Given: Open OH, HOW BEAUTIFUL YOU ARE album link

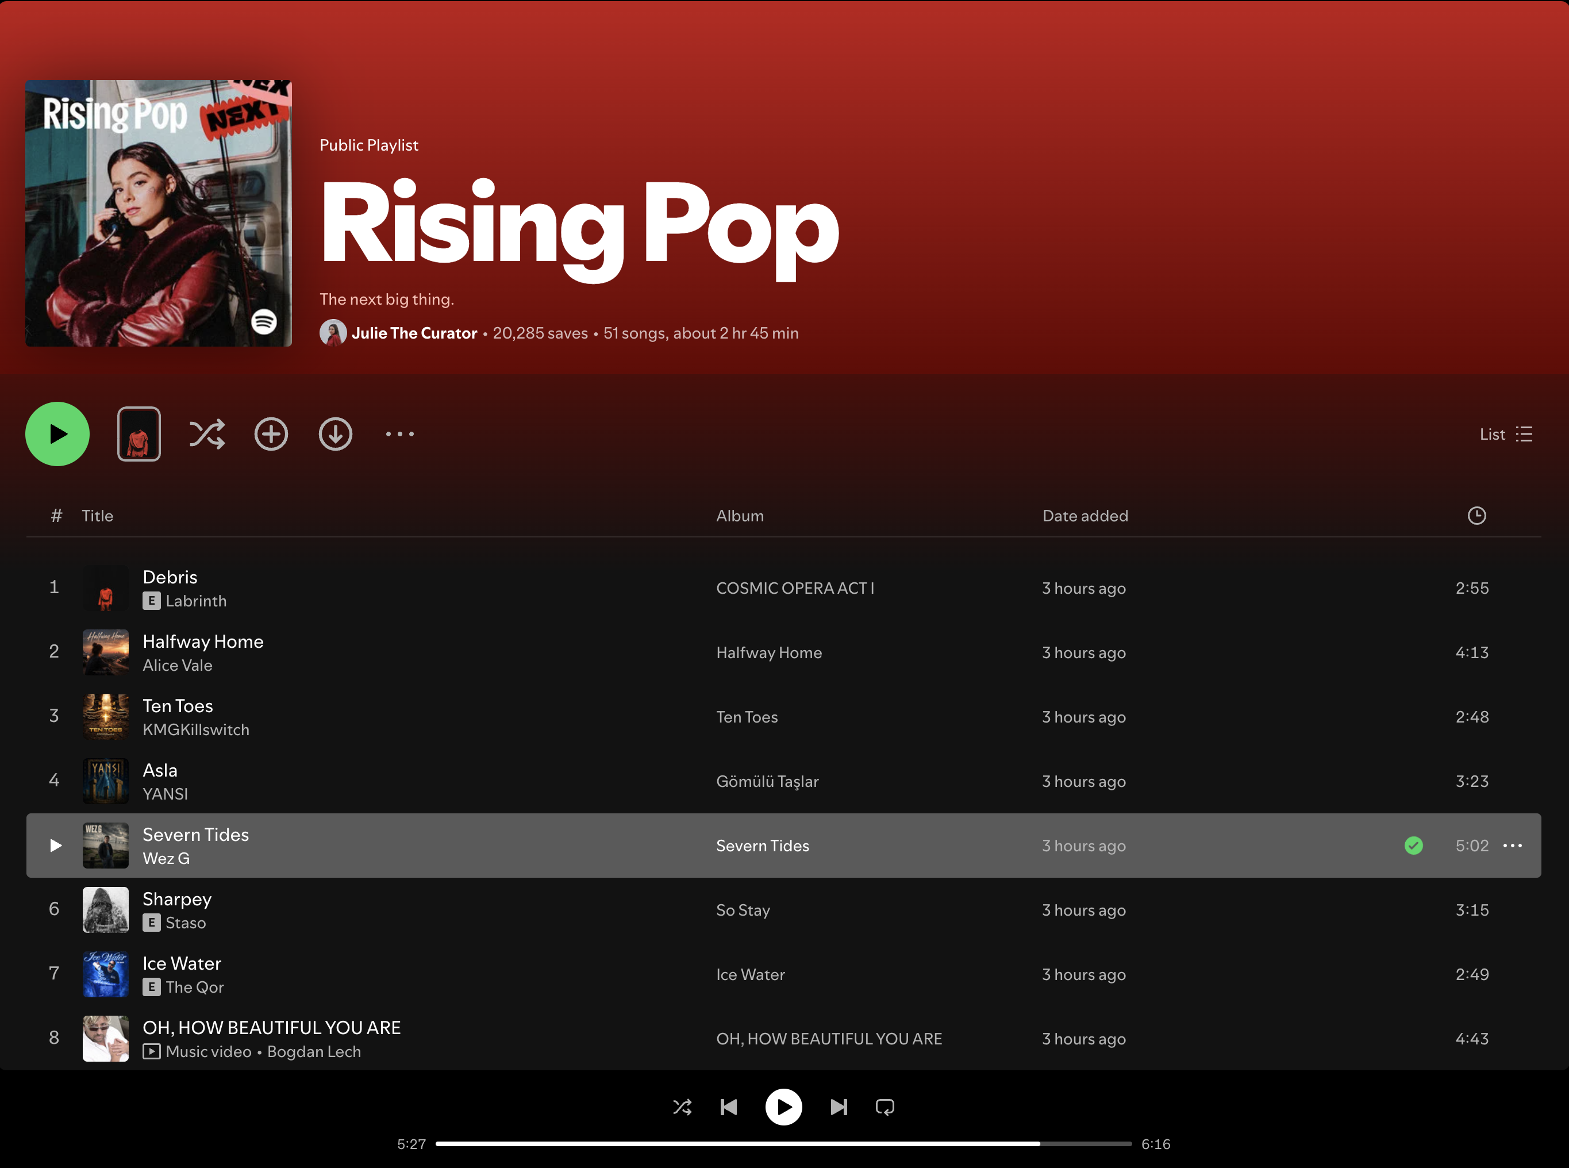Looking at the screenshot, I should click(x=829, y=1039).
